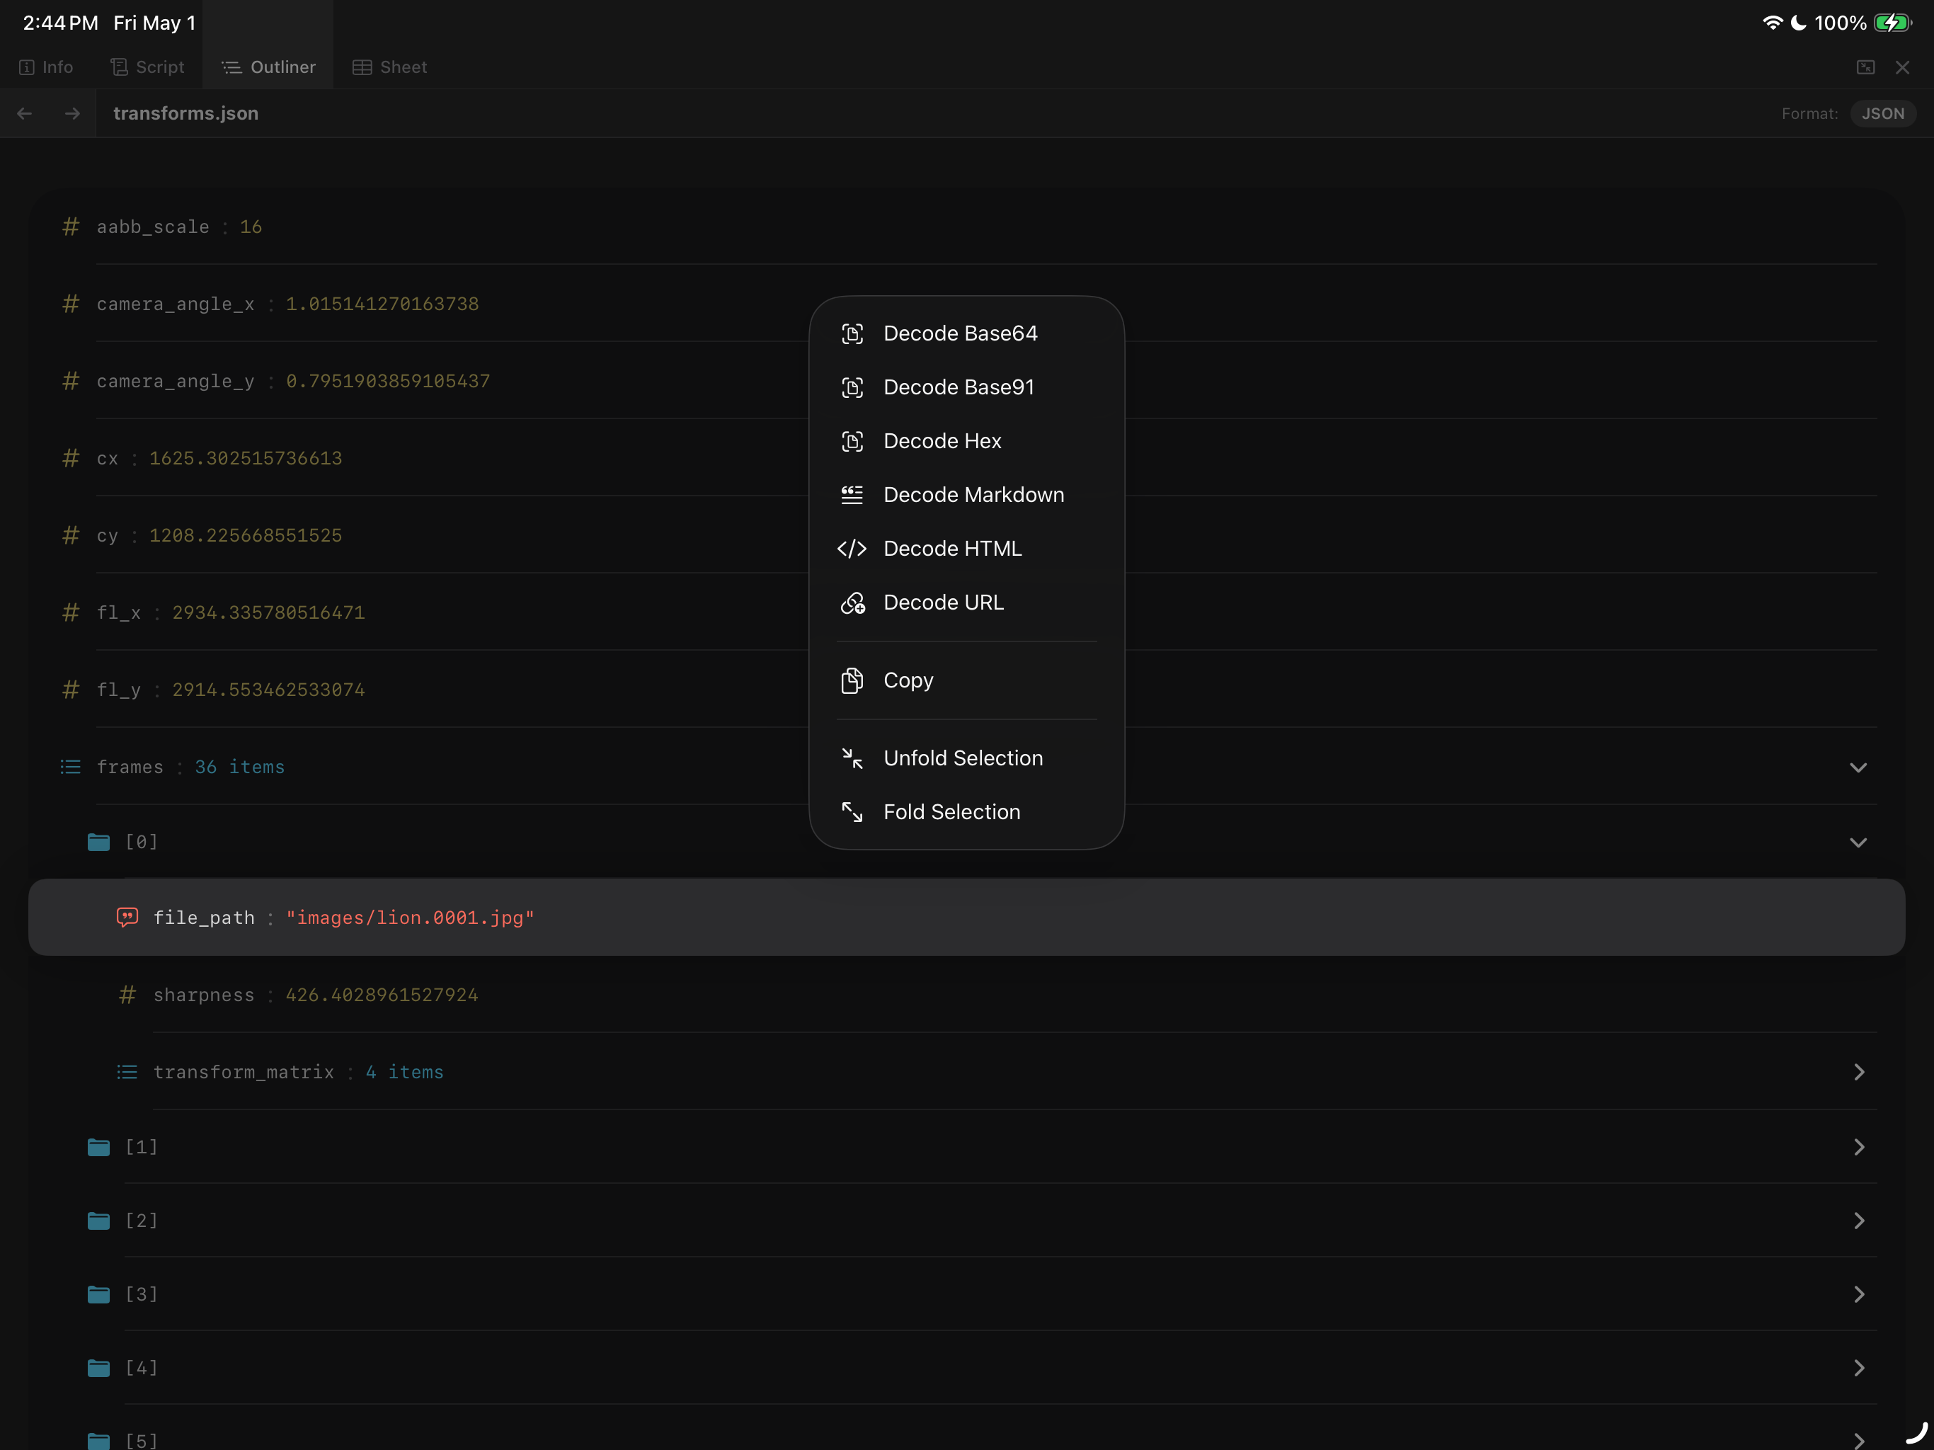Click the Decode Base91 scan icon

852,387
